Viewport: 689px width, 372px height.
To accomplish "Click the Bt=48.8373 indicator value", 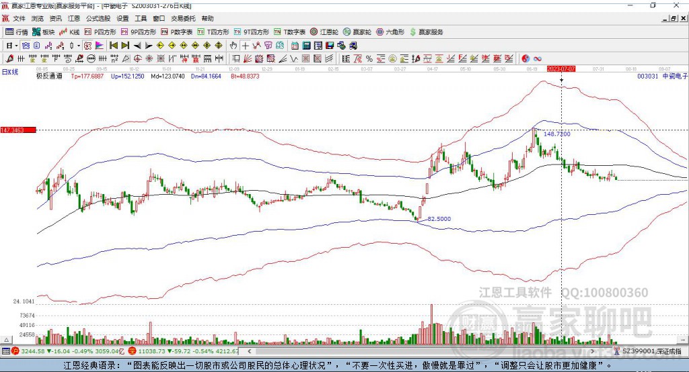I will (x=245, y=76).
